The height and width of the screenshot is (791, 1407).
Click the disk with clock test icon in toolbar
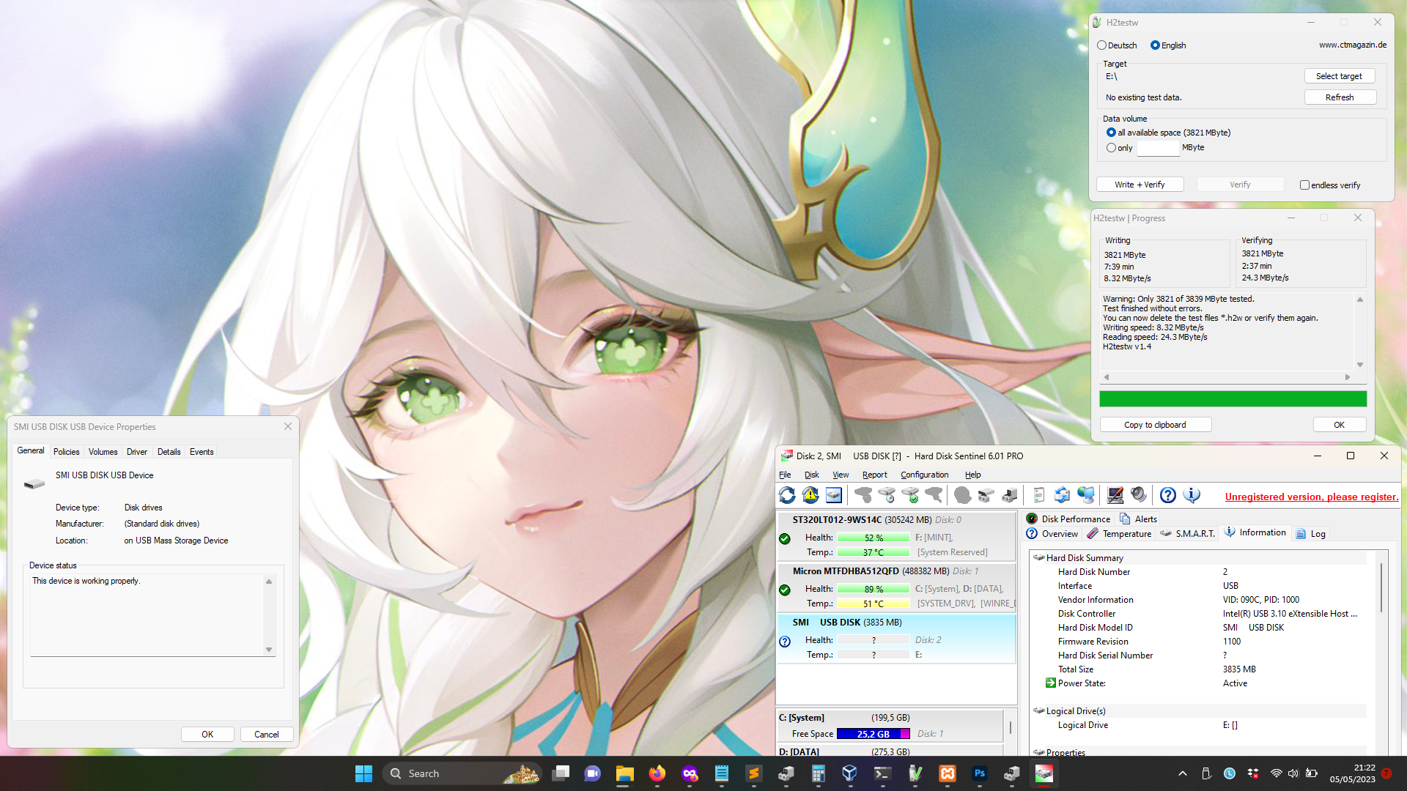(x=887, y=496)
